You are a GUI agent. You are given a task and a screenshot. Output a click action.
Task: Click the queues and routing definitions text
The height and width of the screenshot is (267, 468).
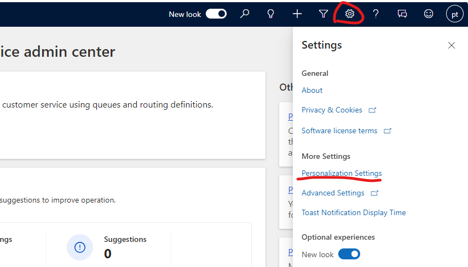click(x=108, y=105)
